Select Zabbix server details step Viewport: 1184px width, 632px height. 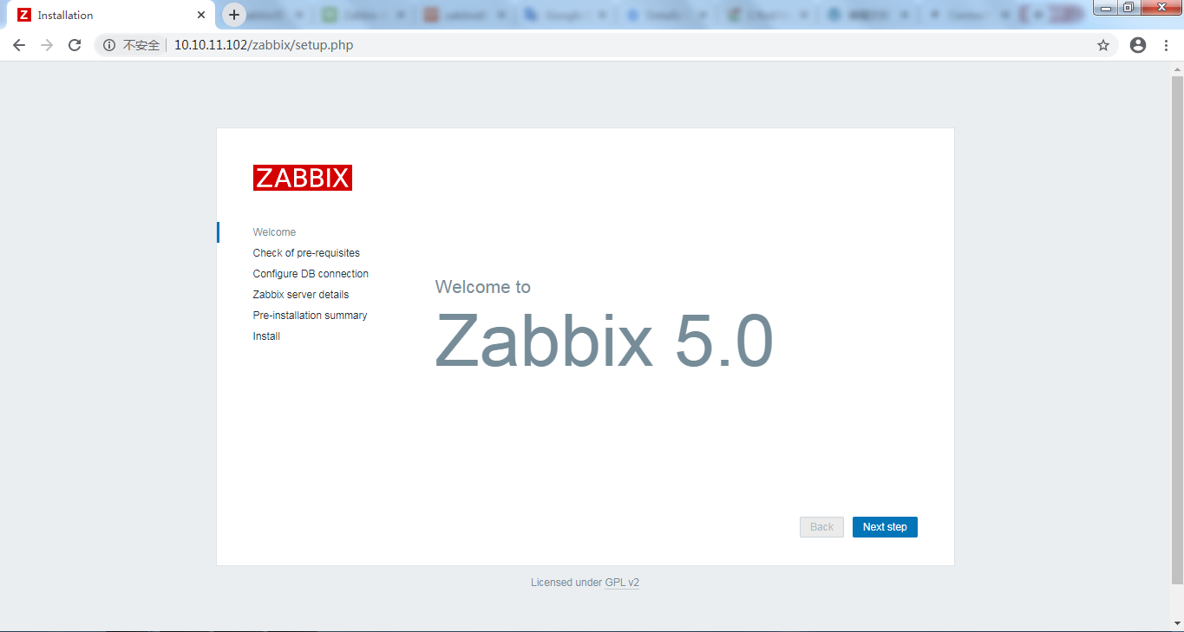point(301,295)
